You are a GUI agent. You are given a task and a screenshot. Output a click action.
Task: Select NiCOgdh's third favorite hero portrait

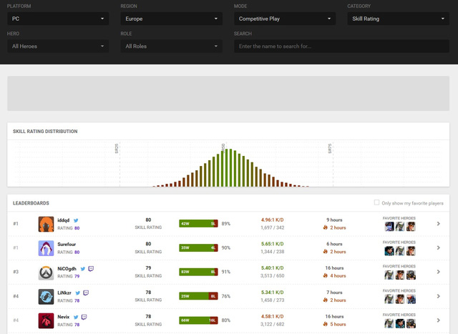click(411, 275)
